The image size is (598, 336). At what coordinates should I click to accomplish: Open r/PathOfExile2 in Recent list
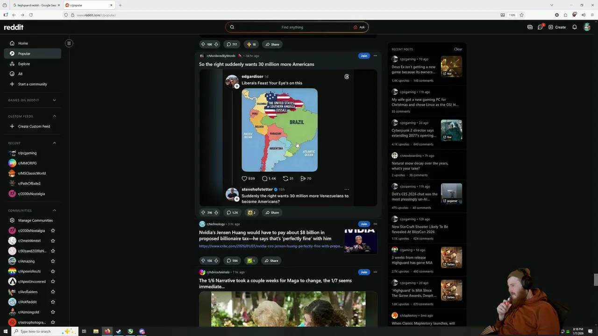pyautogui.click(x=32, y=183)
